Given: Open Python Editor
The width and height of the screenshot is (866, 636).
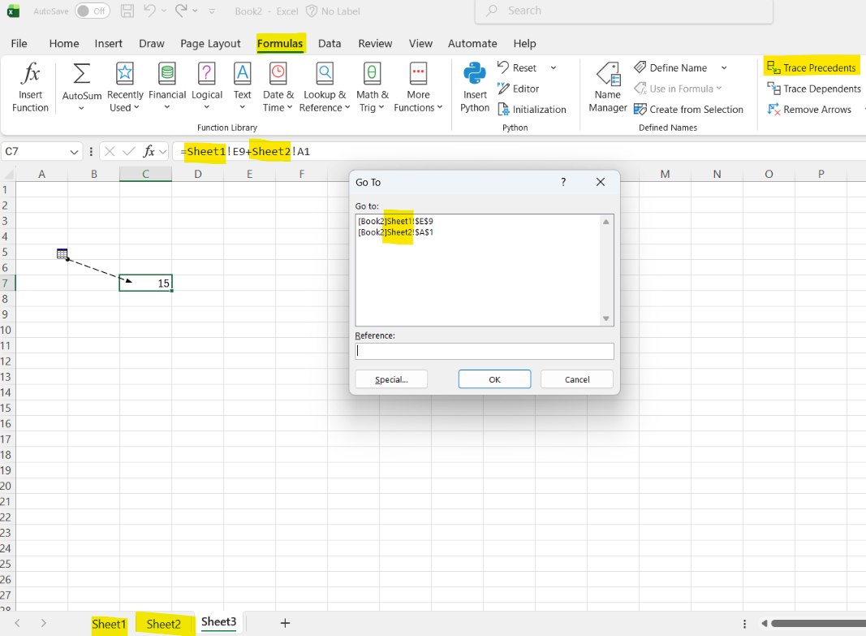Looking at the screenshot, I should [518, 89].
